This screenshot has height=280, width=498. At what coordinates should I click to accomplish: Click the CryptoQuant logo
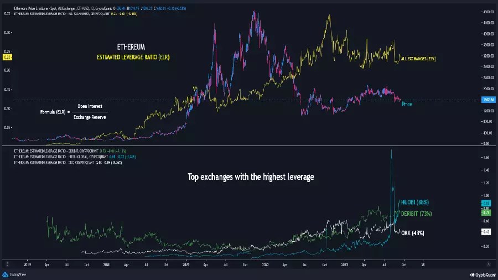click(x=483, y=275)
